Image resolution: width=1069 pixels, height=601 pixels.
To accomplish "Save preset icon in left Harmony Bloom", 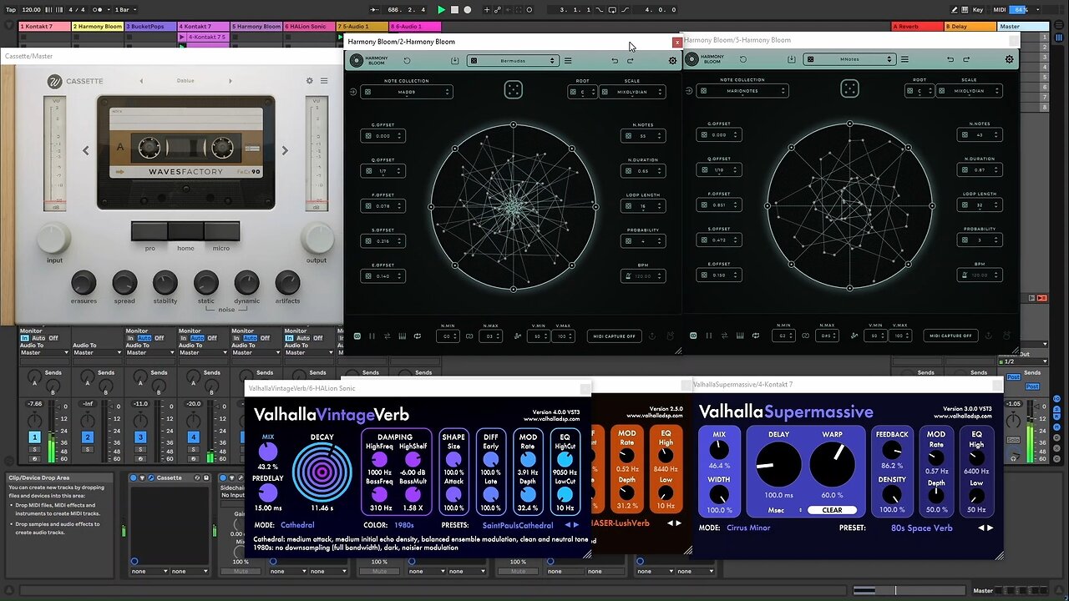I will point(454,60).
